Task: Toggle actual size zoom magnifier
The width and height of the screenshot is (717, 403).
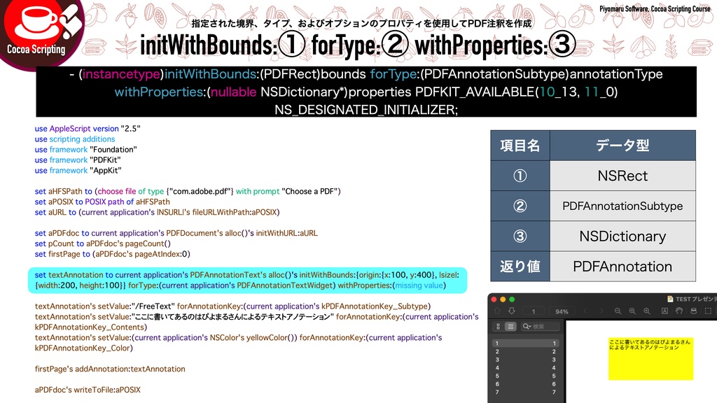Action: pyautogui.click(x=632, y=311)
